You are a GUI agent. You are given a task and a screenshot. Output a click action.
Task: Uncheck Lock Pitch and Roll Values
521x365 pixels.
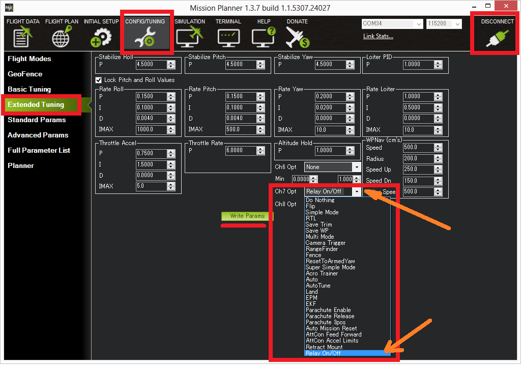tap(99, 80)
